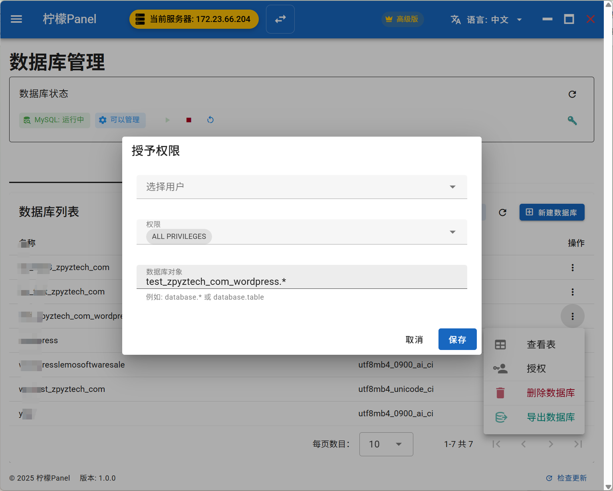Click the MySQL restart icon
The height and width of the screenshot is (491, 613).
click(210, 120)
